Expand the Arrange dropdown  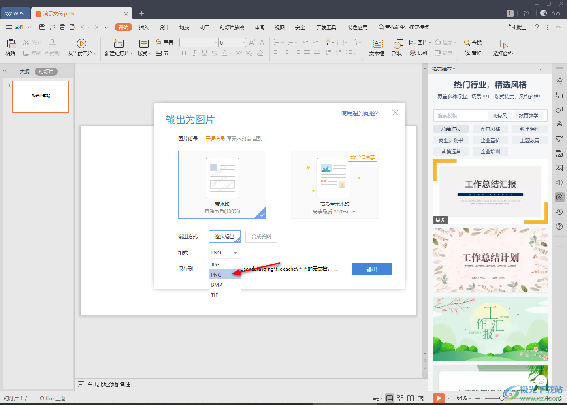[430, 53]
